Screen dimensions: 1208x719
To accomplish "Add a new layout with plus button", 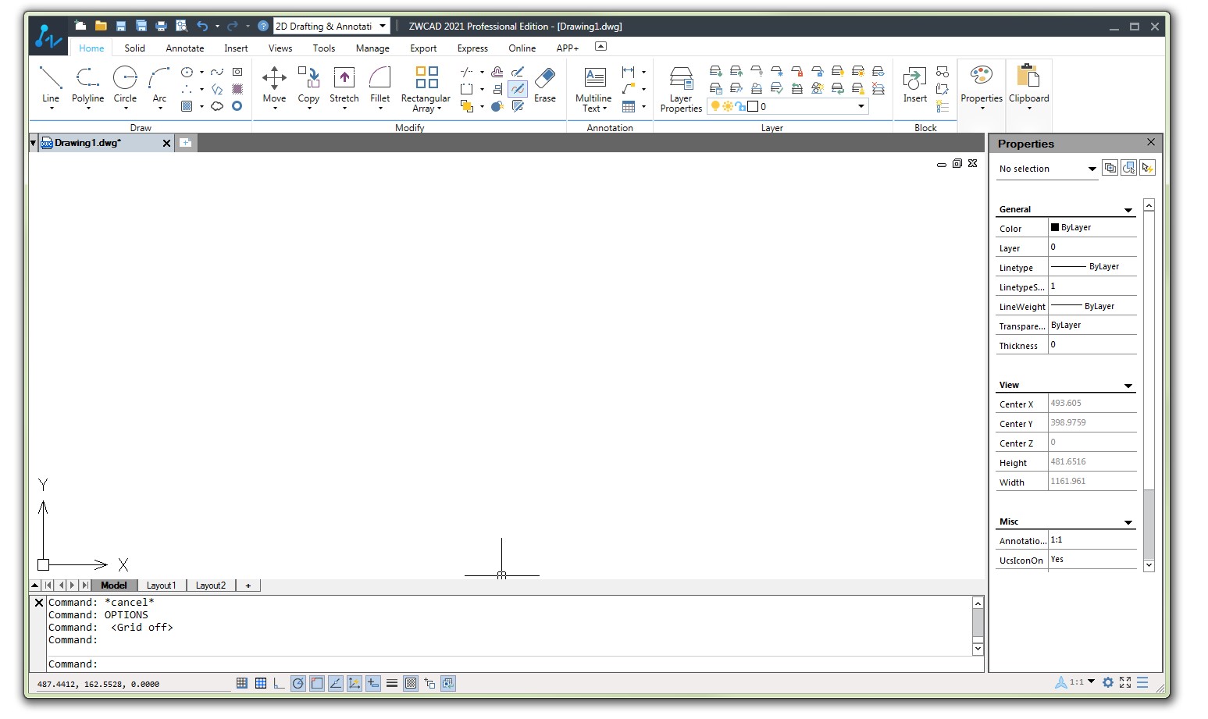I will tap(248, 586).
